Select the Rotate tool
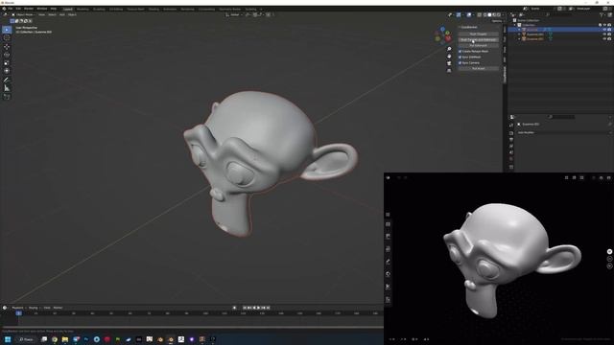This screenshot has height=345, width=614. tap(7, 55)
